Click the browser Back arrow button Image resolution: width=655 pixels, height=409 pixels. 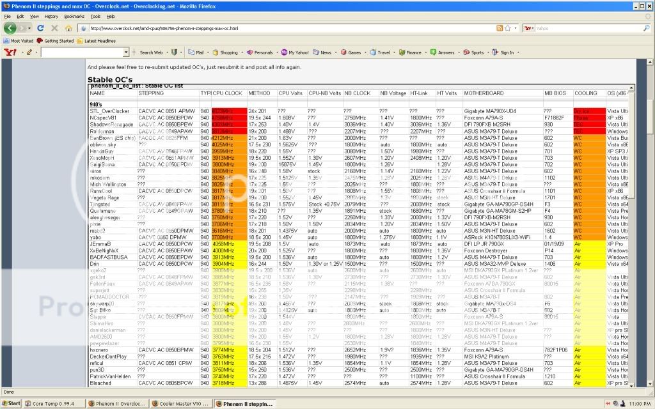click(x=10, y=28)
